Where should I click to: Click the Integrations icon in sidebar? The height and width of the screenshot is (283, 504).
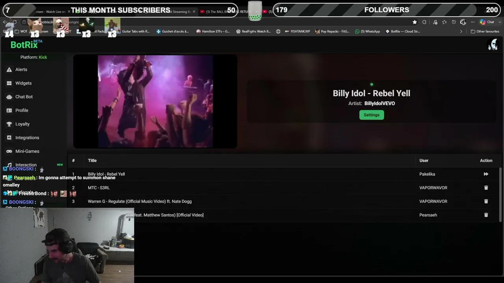9,138
